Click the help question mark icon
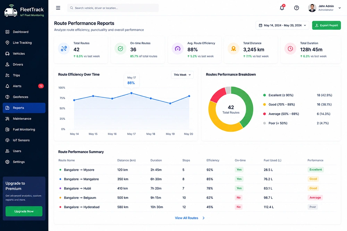 click(296, 8)
